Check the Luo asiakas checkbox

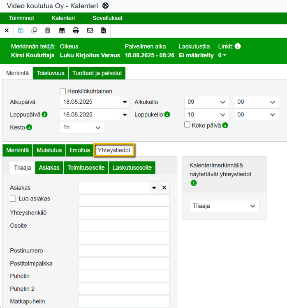click(x=13, y=198)
